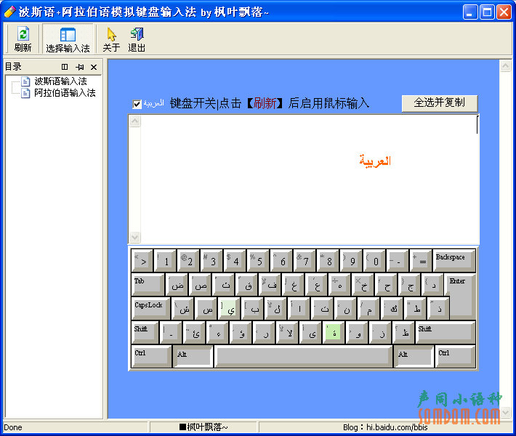
Task: Click the ل Arabic letter key
Action: [x=275, y=308]
